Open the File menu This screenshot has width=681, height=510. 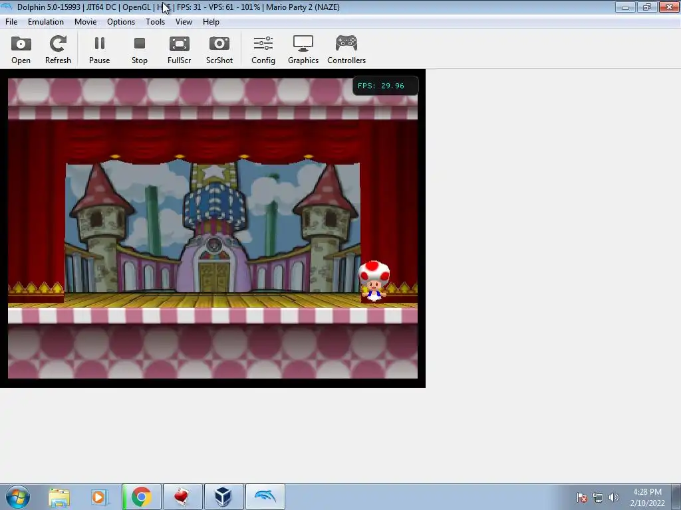pyautogui.click(x=11, y=22)
